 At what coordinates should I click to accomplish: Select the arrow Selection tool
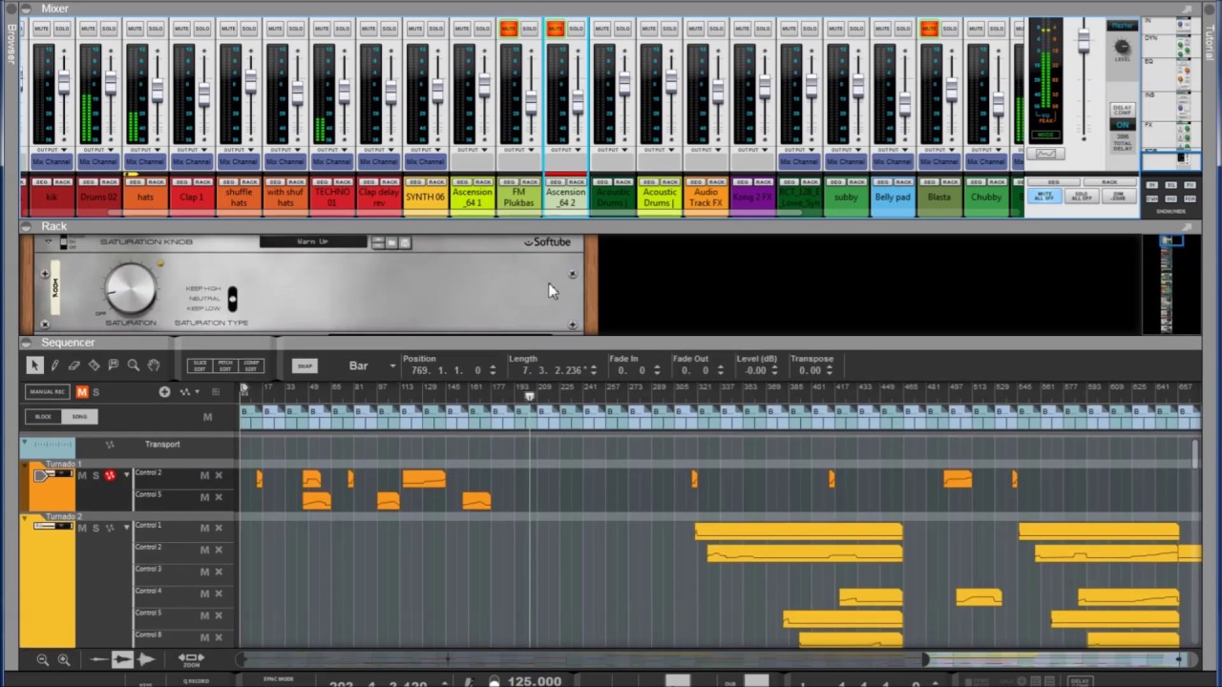point(34,365)
